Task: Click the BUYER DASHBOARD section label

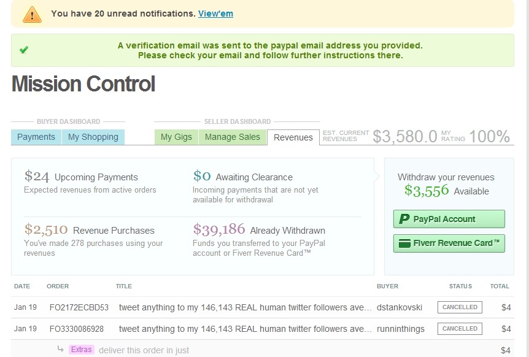Action: coord(69,121)
